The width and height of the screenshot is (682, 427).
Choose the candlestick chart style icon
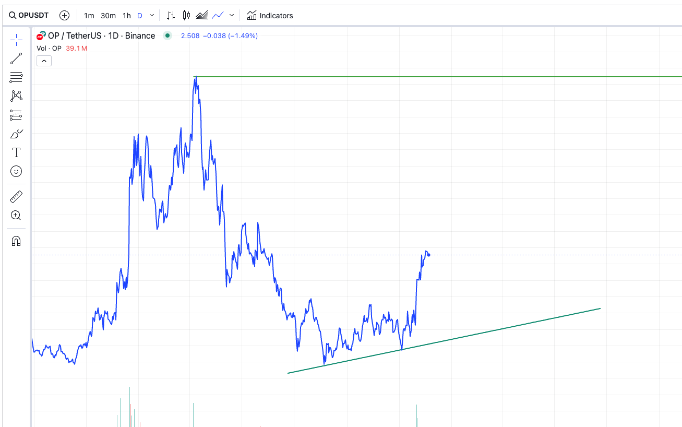coord(186,16)
